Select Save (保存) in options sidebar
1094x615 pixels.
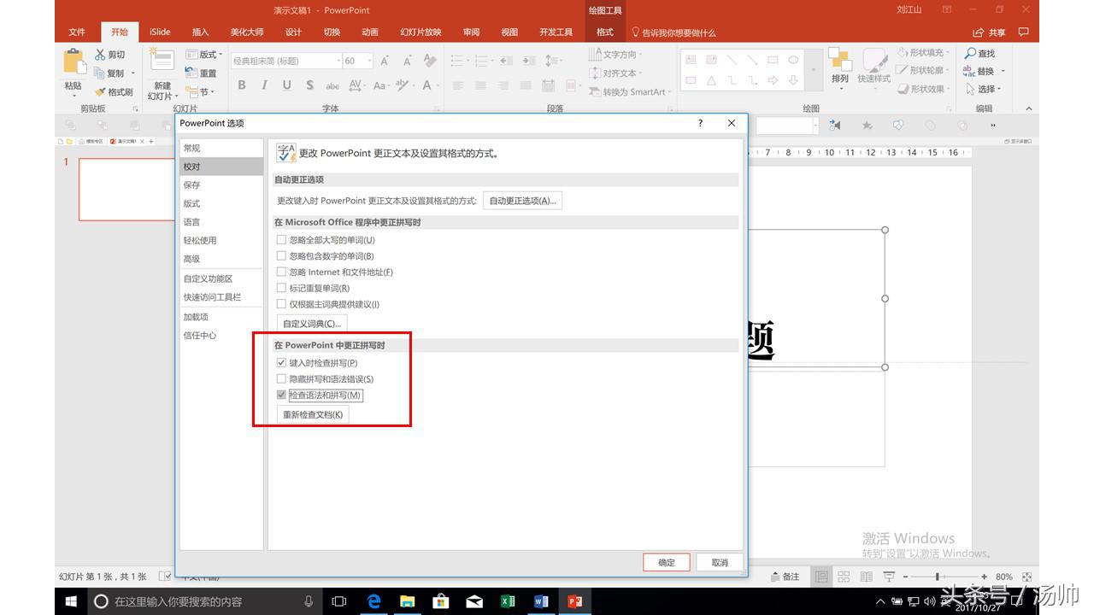click(221, 184)
